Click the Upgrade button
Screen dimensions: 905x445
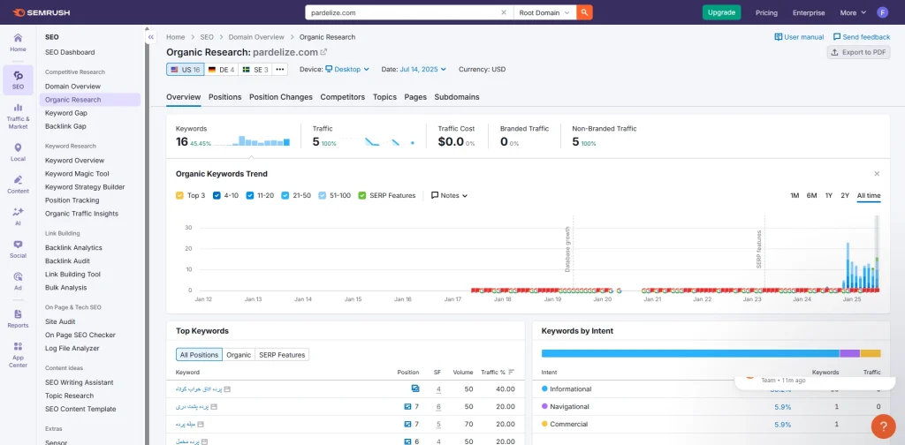[721, 12]
